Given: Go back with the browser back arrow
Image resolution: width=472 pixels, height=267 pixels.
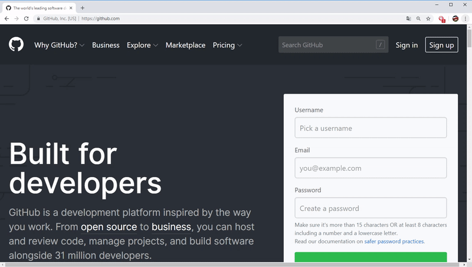Looking at the screenshot, I should (6, 19).
